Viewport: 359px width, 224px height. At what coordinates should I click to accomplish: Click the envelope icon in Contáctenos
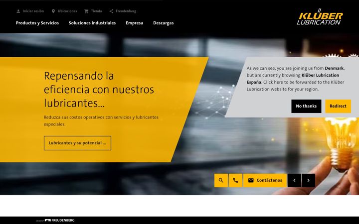tap(251, 180)
